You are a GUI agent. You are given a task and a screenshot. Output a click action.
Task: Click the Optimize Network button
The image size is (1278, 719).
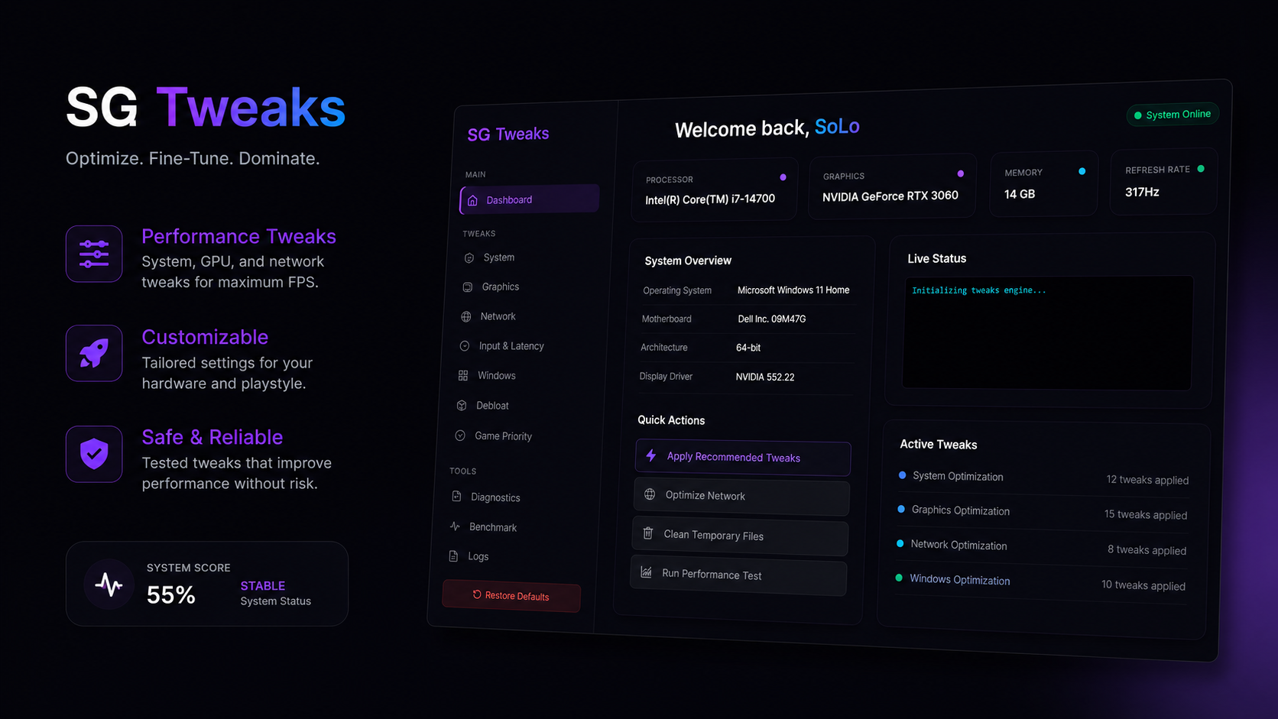pyautogui.click(x=741, y=497)
